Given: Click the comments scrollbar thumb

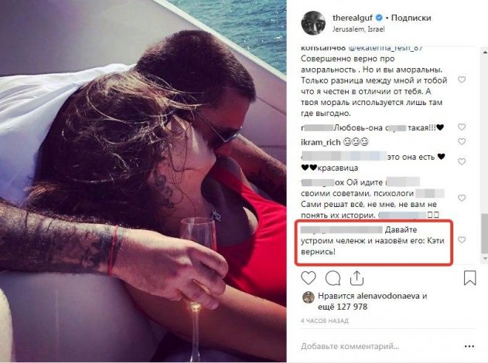Looking at the screenshot, I should pyautogui.click(x=485, y=233).
